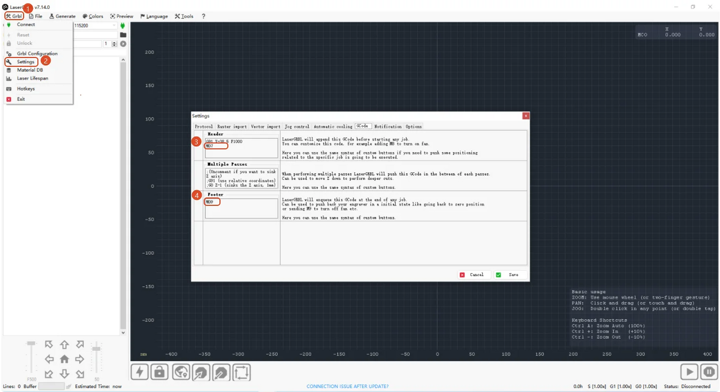Click the S [1.00x] override in status bar
720x392 pixels.
[x=597, y=387]
